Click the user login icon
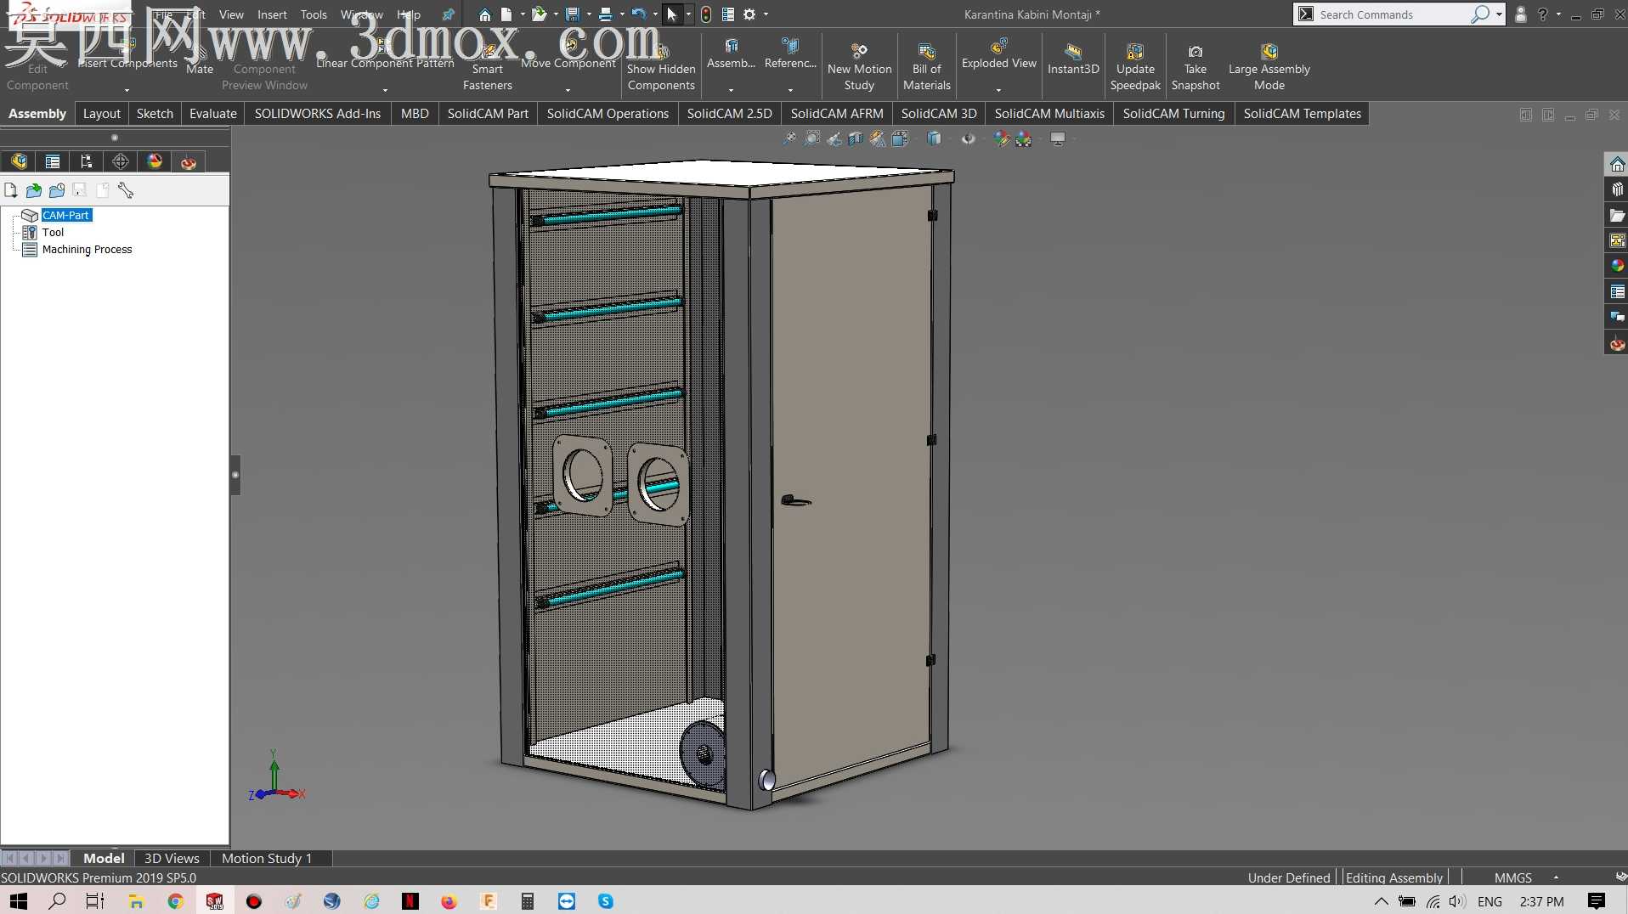 1521,14
